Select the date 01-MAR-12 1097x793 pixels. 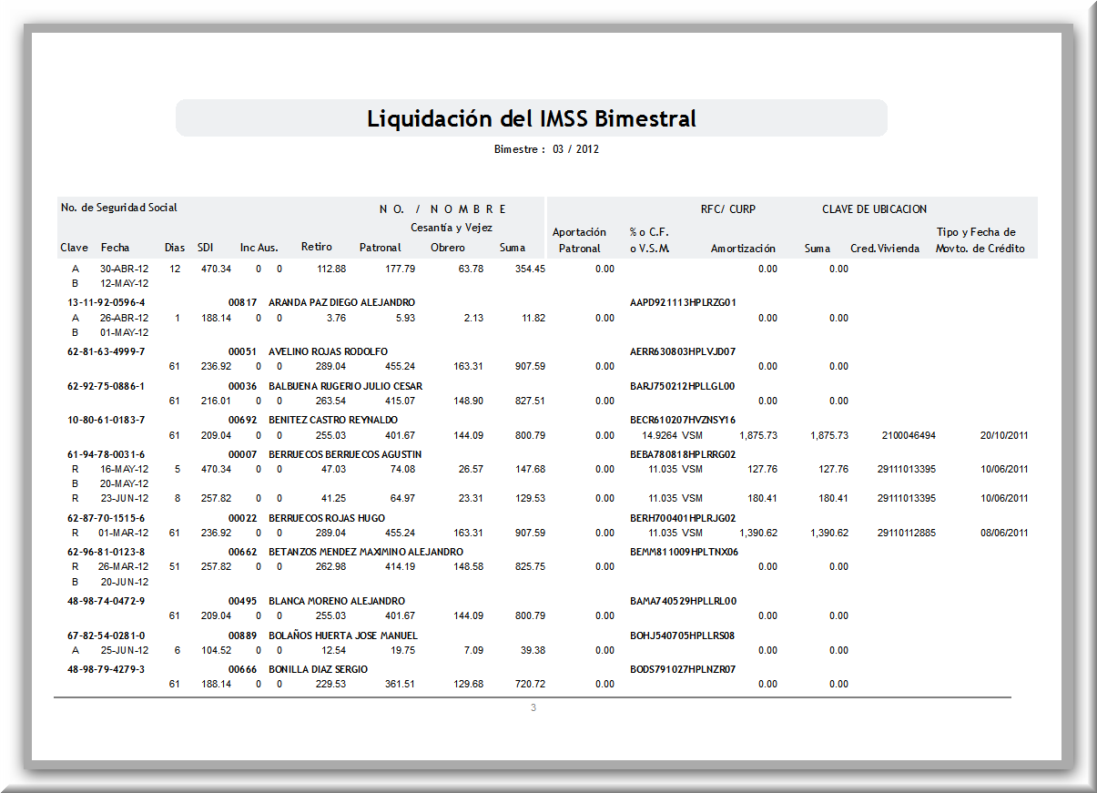[x=124, y=533]
